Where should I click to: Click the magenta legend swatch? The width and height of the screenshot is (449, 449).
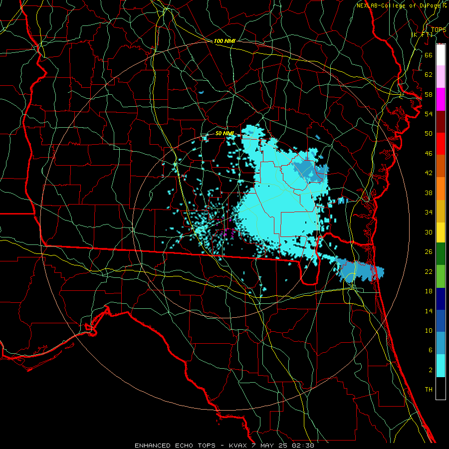[441, 99]
